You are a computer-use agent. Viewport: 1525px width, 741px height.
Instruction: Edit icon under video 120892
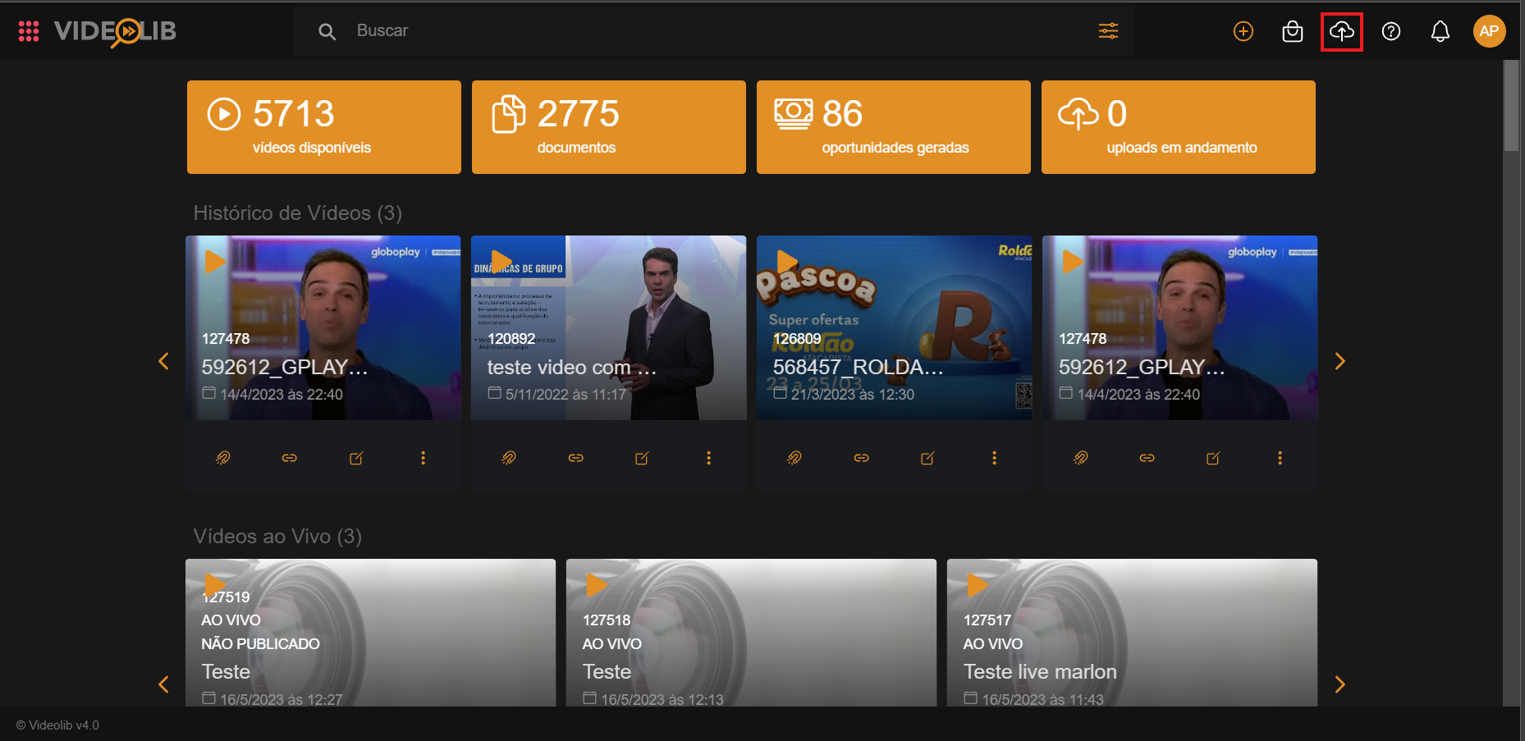642,458
